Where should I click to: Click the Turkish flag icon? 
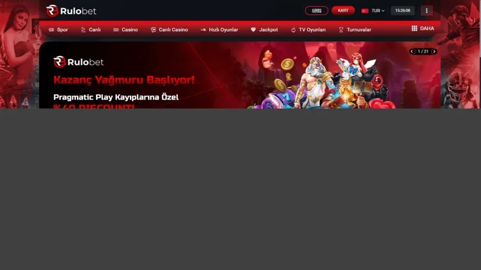pos(365,11)
